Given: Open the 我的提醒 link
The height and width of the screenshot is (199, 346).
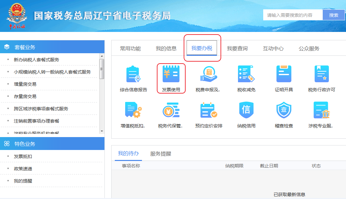Looking at the screenshot, I should [x=23, y=181].
